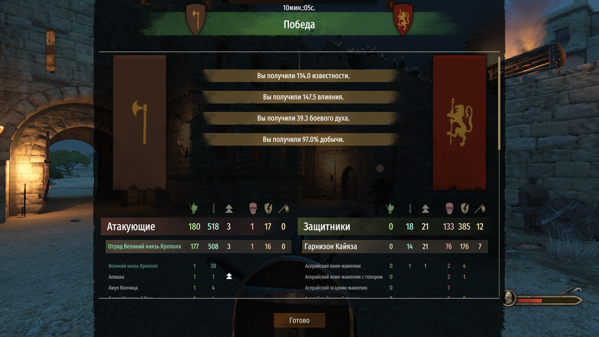
Task: Collapse the Гарнизон Кайяза party row
Action: [395, 247]
